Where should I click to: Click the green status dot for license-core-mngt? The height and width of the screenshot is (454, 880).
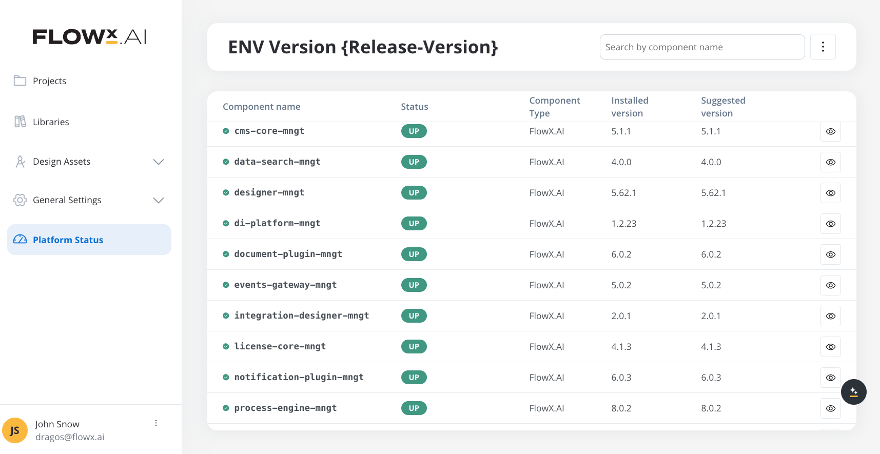(x=226, y=347)
